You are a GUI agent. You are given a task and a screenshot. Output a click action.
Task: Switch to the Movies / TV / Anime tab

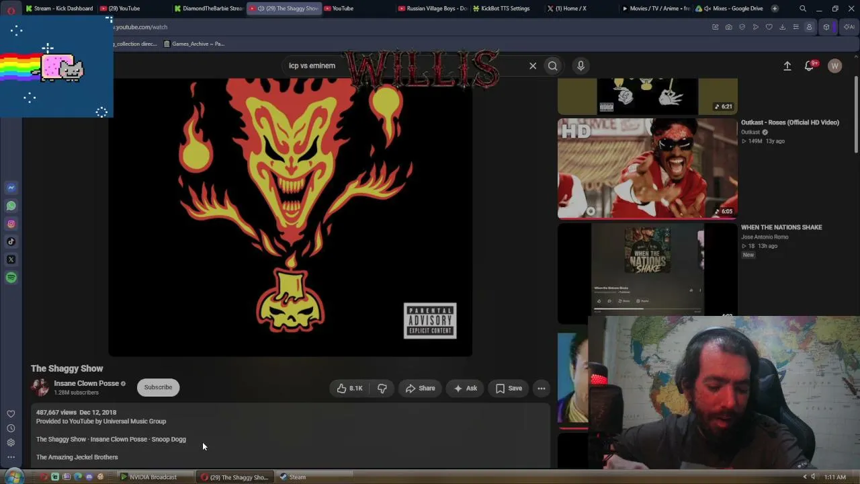tap(655, 9)
